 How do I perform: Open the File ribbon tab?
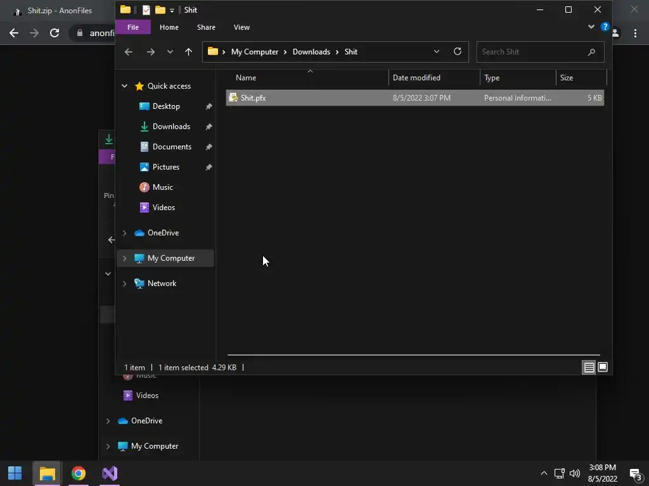click(133, 27)
